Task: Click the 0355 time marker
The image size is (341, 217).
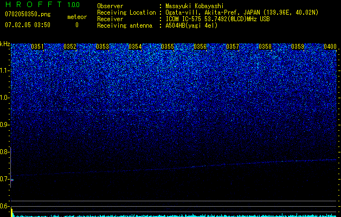Action: 168,47
